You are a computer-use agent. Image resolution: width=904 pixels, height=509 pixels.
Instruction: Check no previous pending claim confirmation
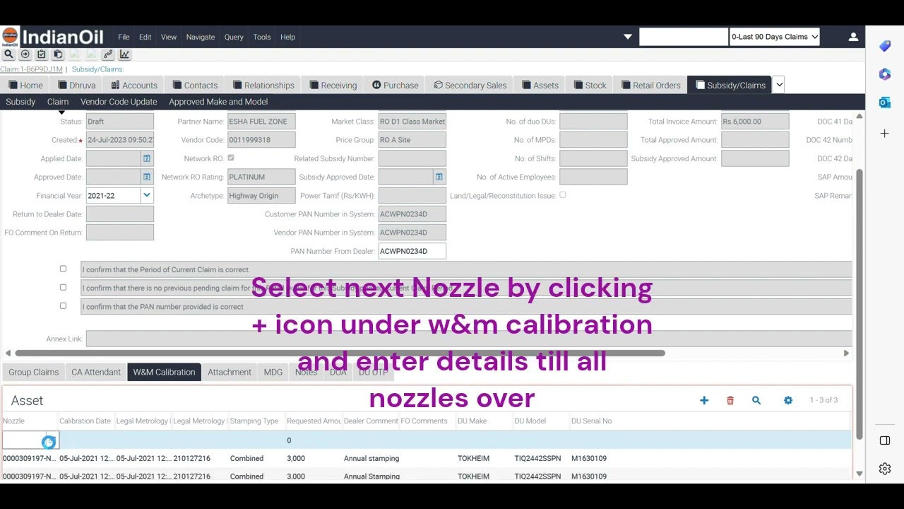[x=63, y=287]
